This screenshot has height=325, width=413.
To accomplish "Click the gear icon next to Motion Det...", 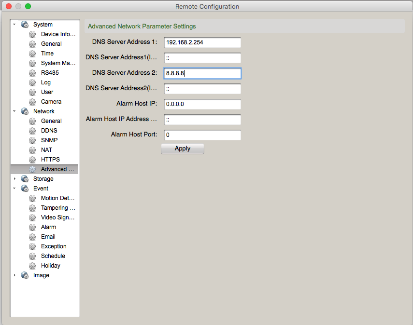I will 32,198.
